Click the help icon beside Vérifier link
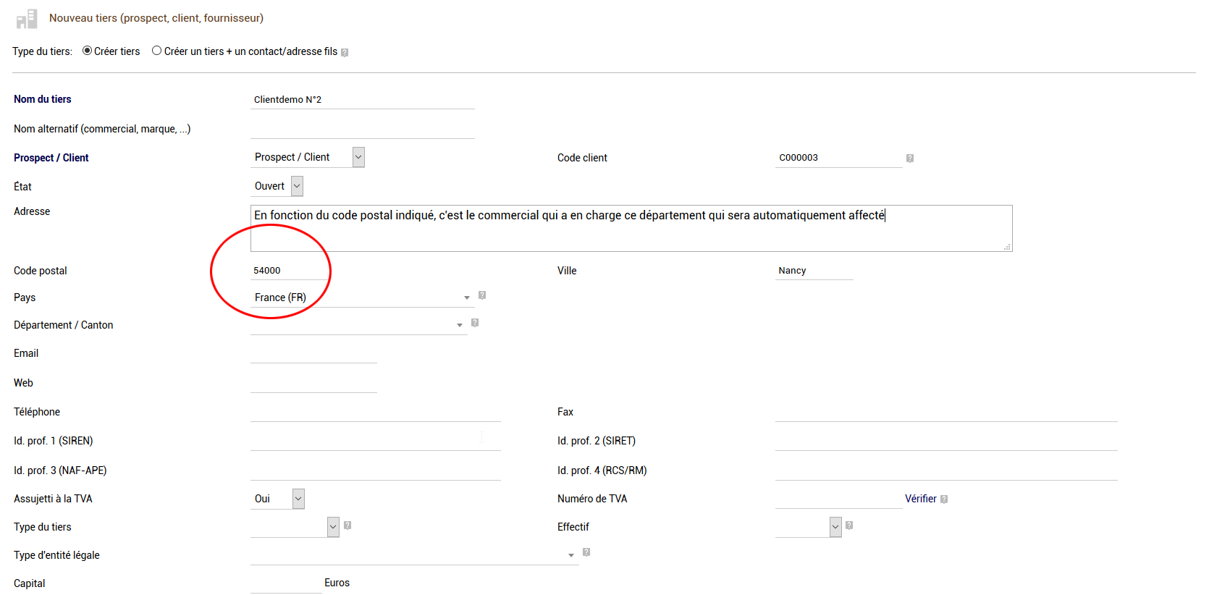 (944, 499)
